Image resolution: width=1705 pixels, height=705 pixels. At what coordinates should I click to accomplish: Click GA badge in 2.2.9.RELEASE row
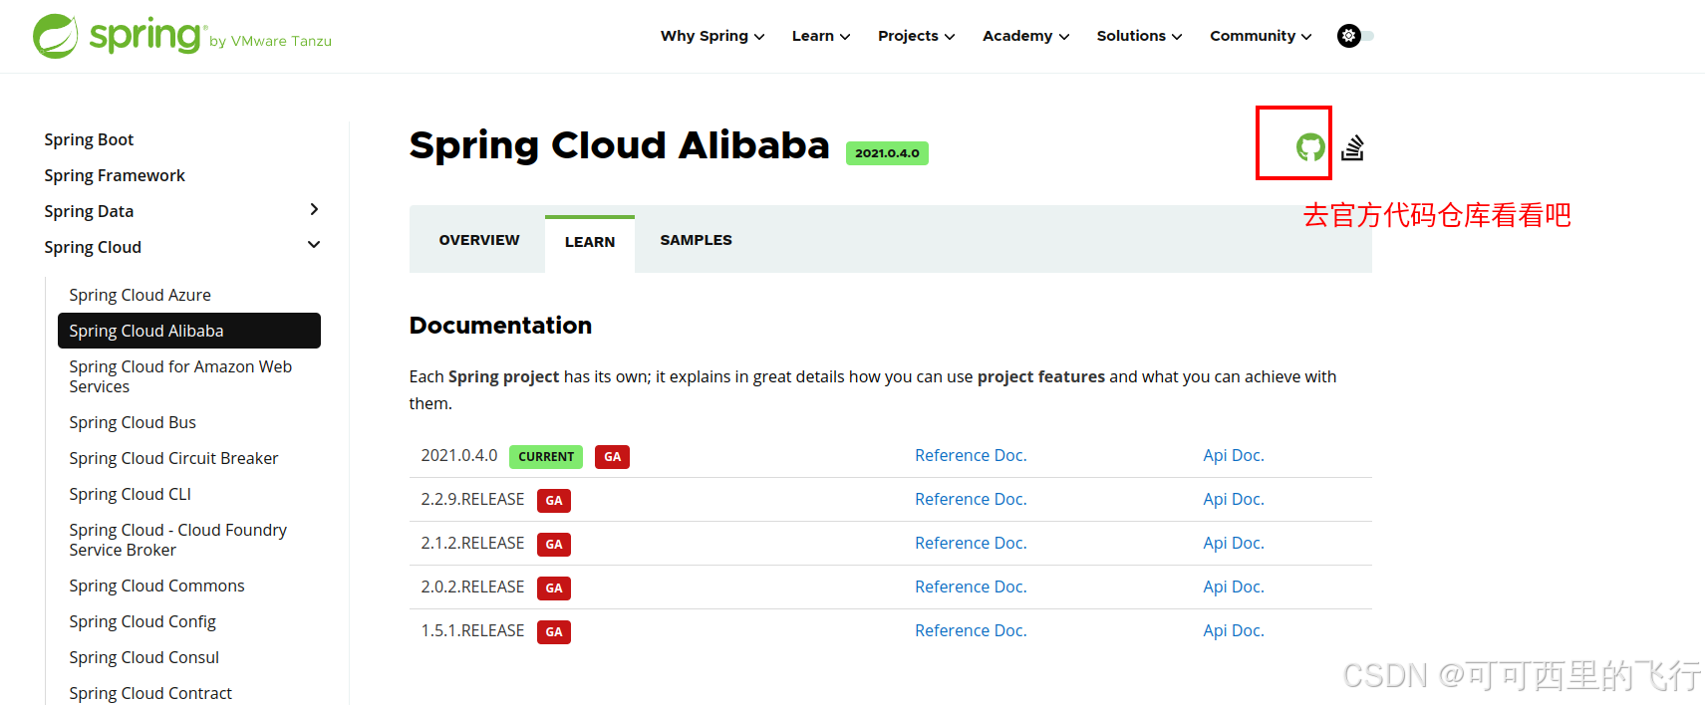(554, 501)
